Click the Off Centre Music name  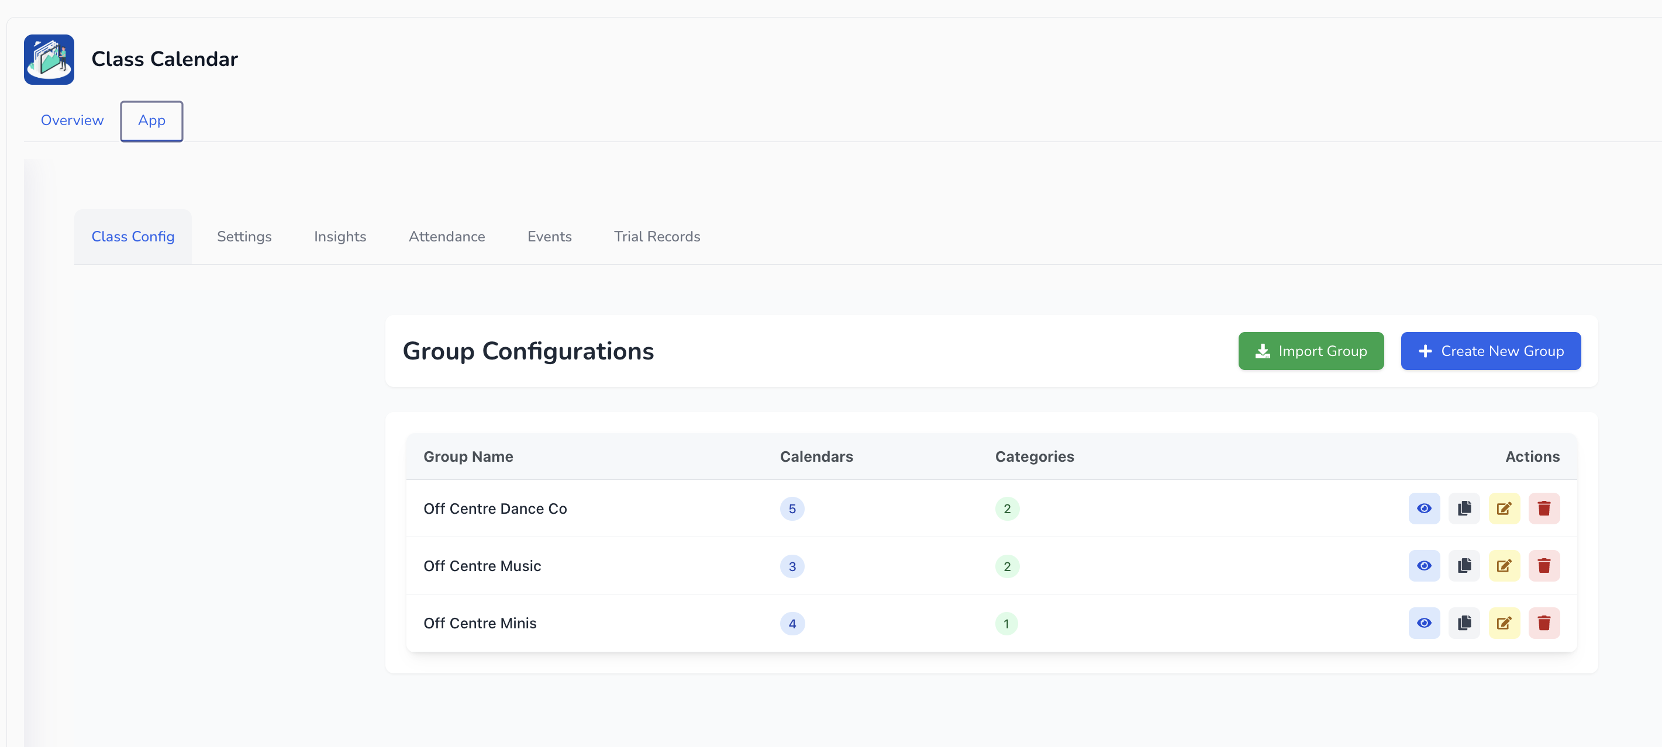tap(482, 566)
